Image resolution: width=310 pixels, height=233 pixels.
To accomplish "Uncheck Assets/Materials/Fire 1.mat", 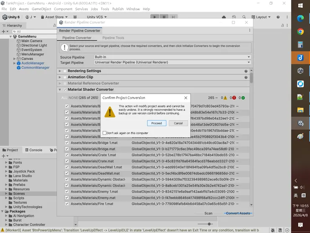I will coord(67,204).
